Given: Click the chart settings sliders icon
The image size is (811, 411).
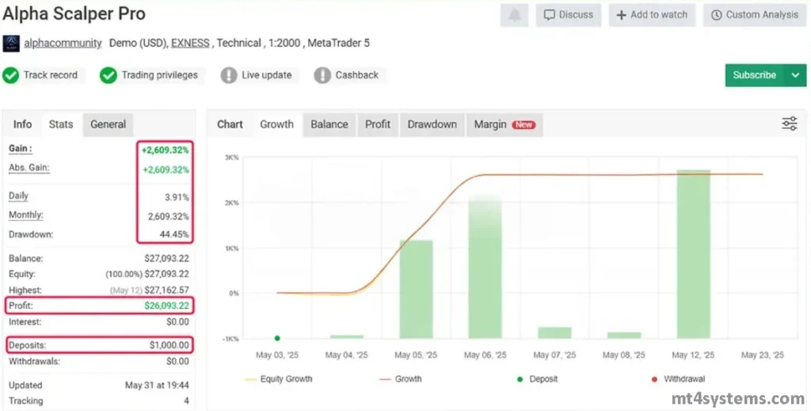Looking at the screenshot, I should (789, 124).
